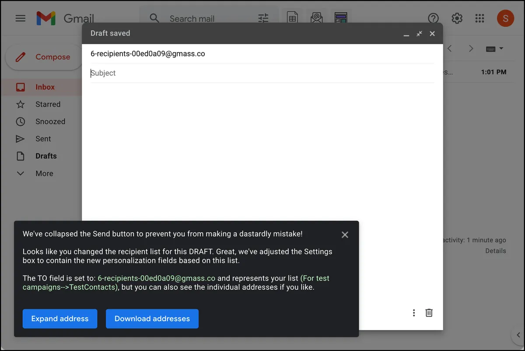
Task: Click the Compose button
Action: 44,57
